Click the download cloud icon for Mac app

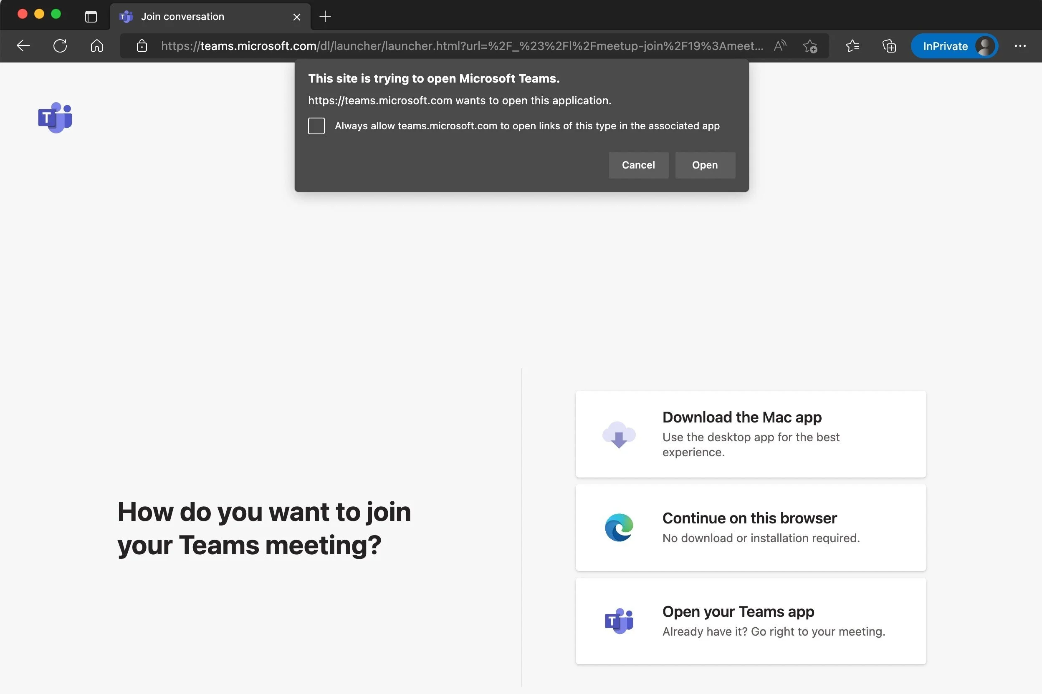click(x=619, y=435)
